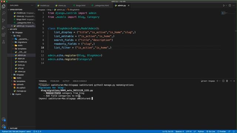
Task: Close the admin.py editor tab
Action: (128, 6)
